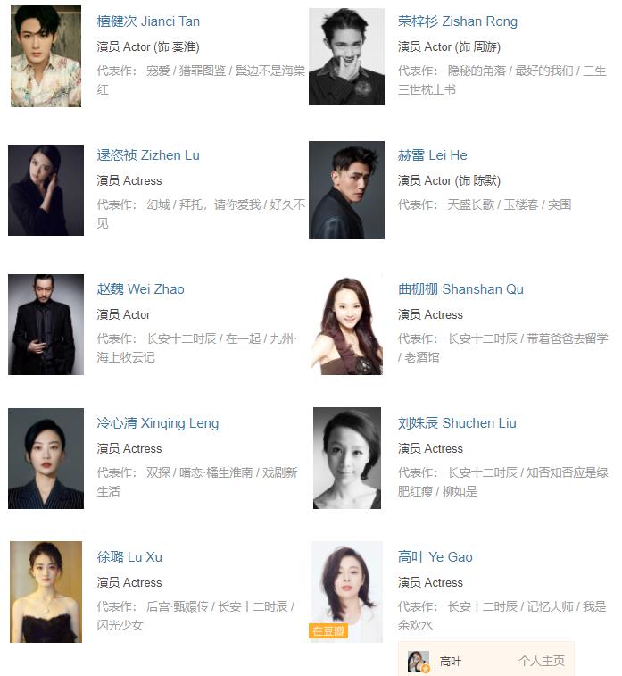
Task: Open the 檀健次 Jianci Tan name link
Action: point(148,21)
